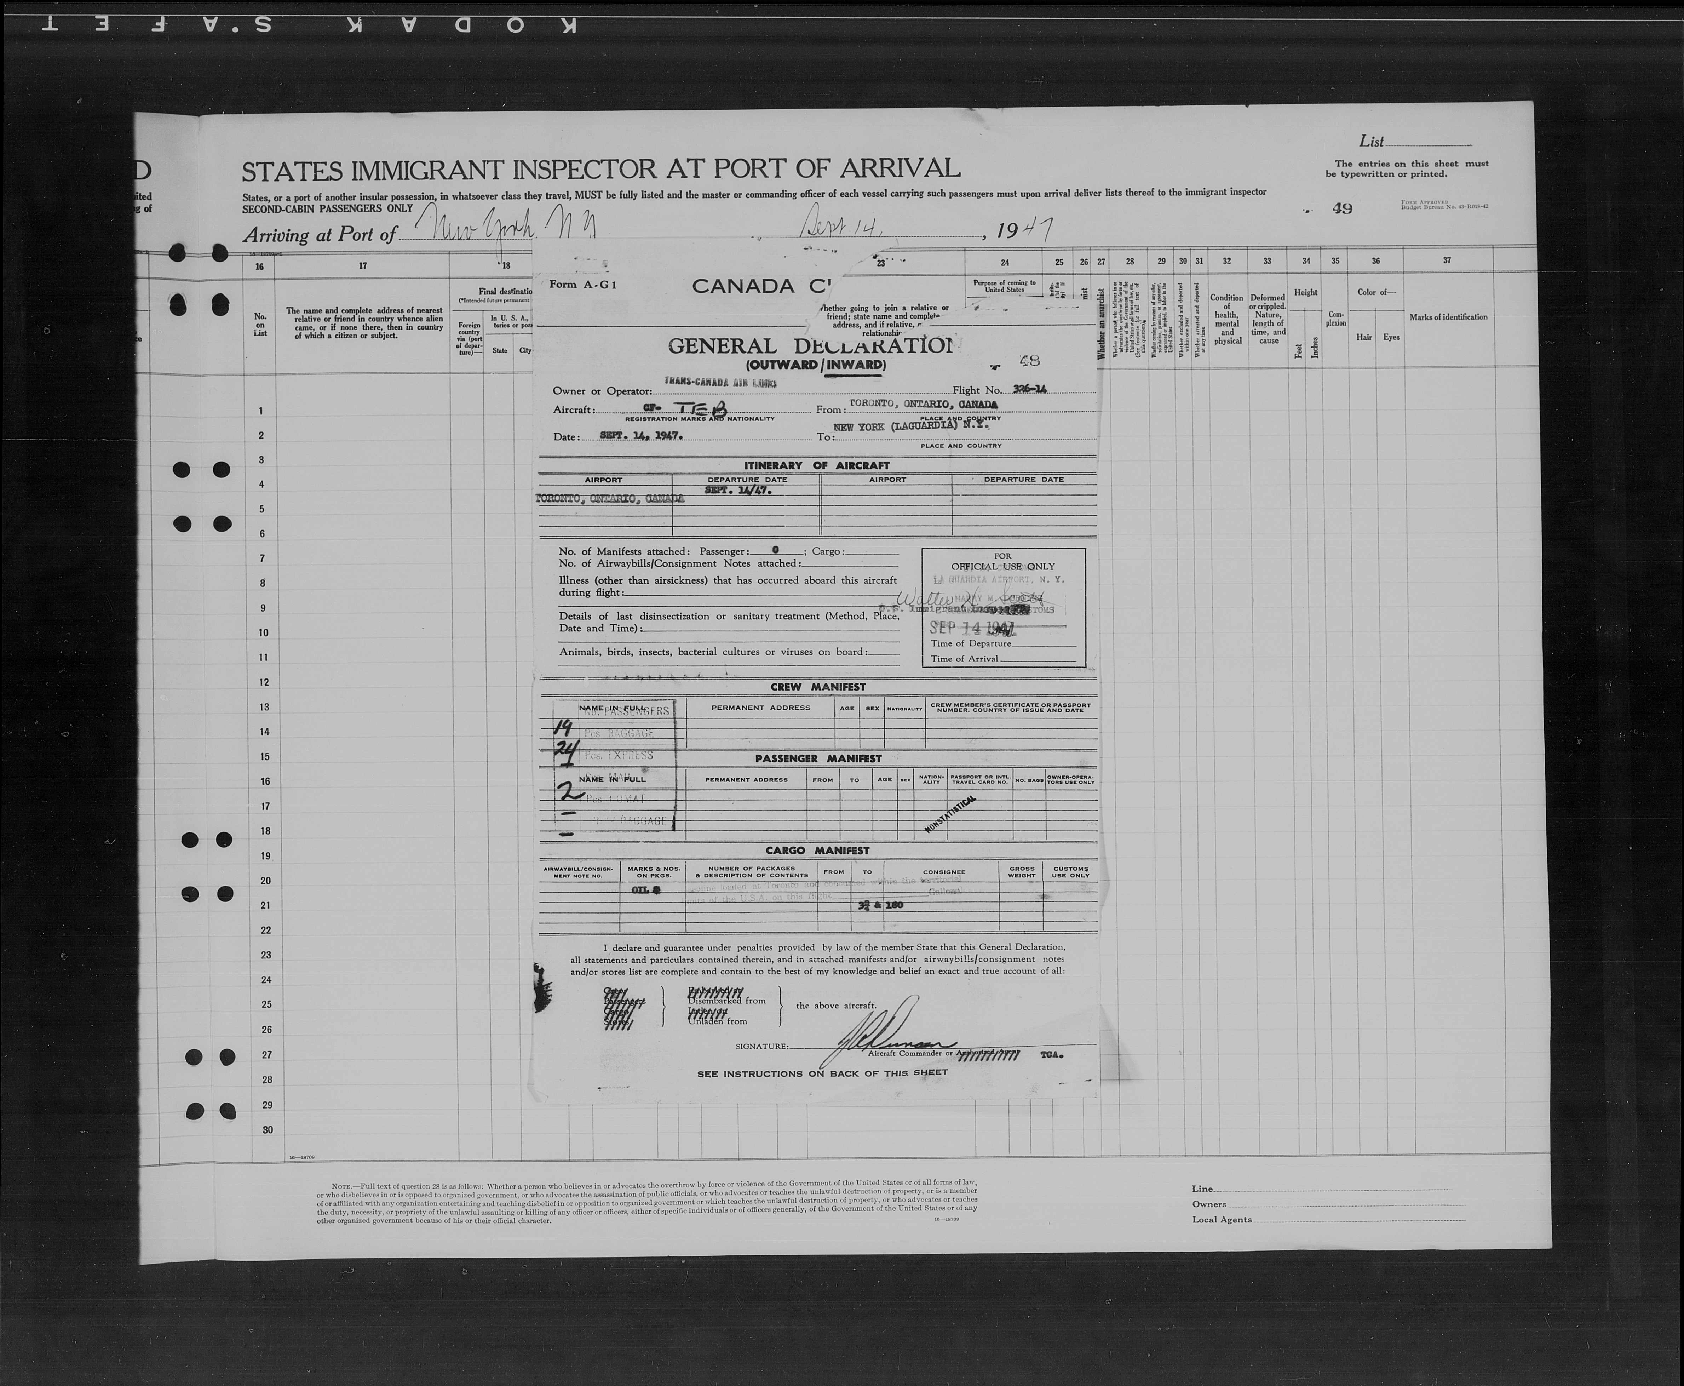Select the stamped number '48' on declaration
This screenshot has width=1684, height=1386.
pyautogui.click(x=1030, y=361)
